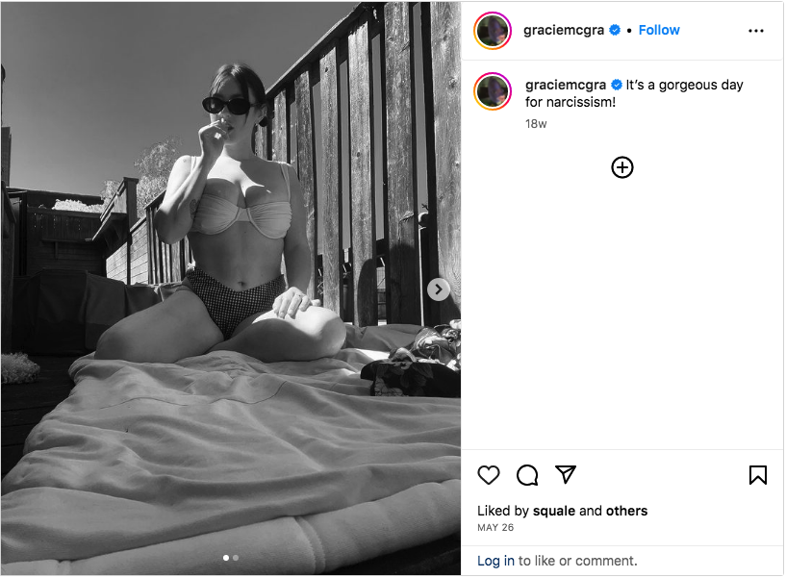Open comments via speech bubble icon

click(x=527, y=475)
